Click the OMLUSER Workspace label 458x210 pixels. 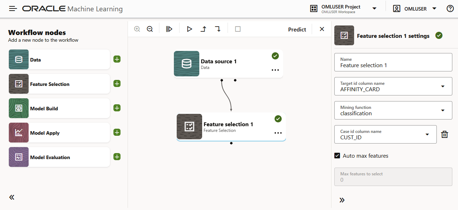coord(338,12)
